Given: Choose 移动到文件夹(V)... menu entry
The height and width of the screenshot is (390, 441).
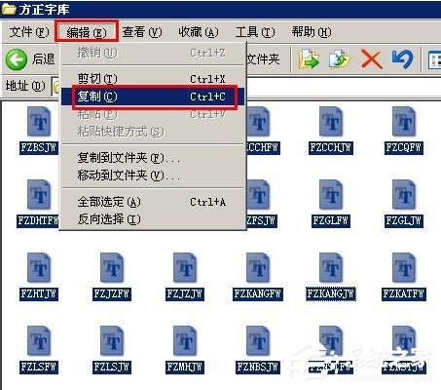Looking at the screenshot, I should pos(153,175).
